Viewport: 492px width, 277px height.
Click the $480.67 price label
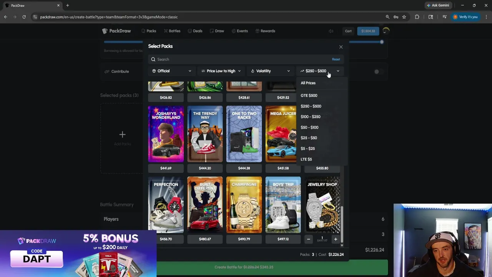pyautogui.click(x=205, y=239)
